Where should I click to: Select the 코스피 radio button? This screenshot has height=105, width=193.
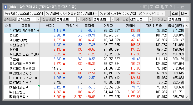[x=18, y=13]
